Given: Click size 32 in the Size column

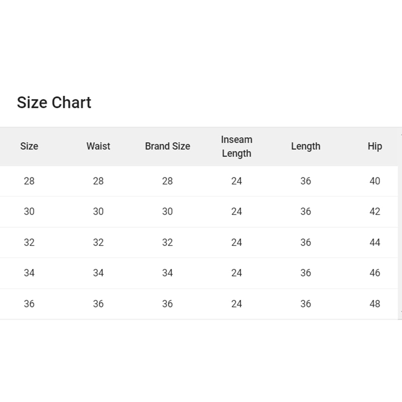Looking at the screenshot, I should (x=29, y=242).
